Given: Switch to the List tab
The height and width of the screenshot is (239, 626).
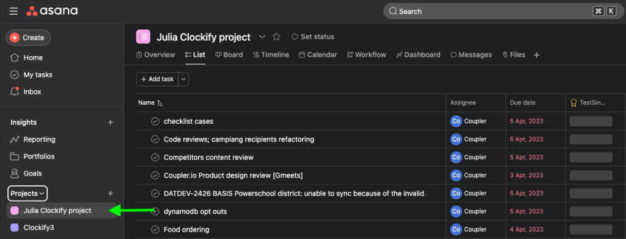Looking at the screenshot, I should pos(195,55).
